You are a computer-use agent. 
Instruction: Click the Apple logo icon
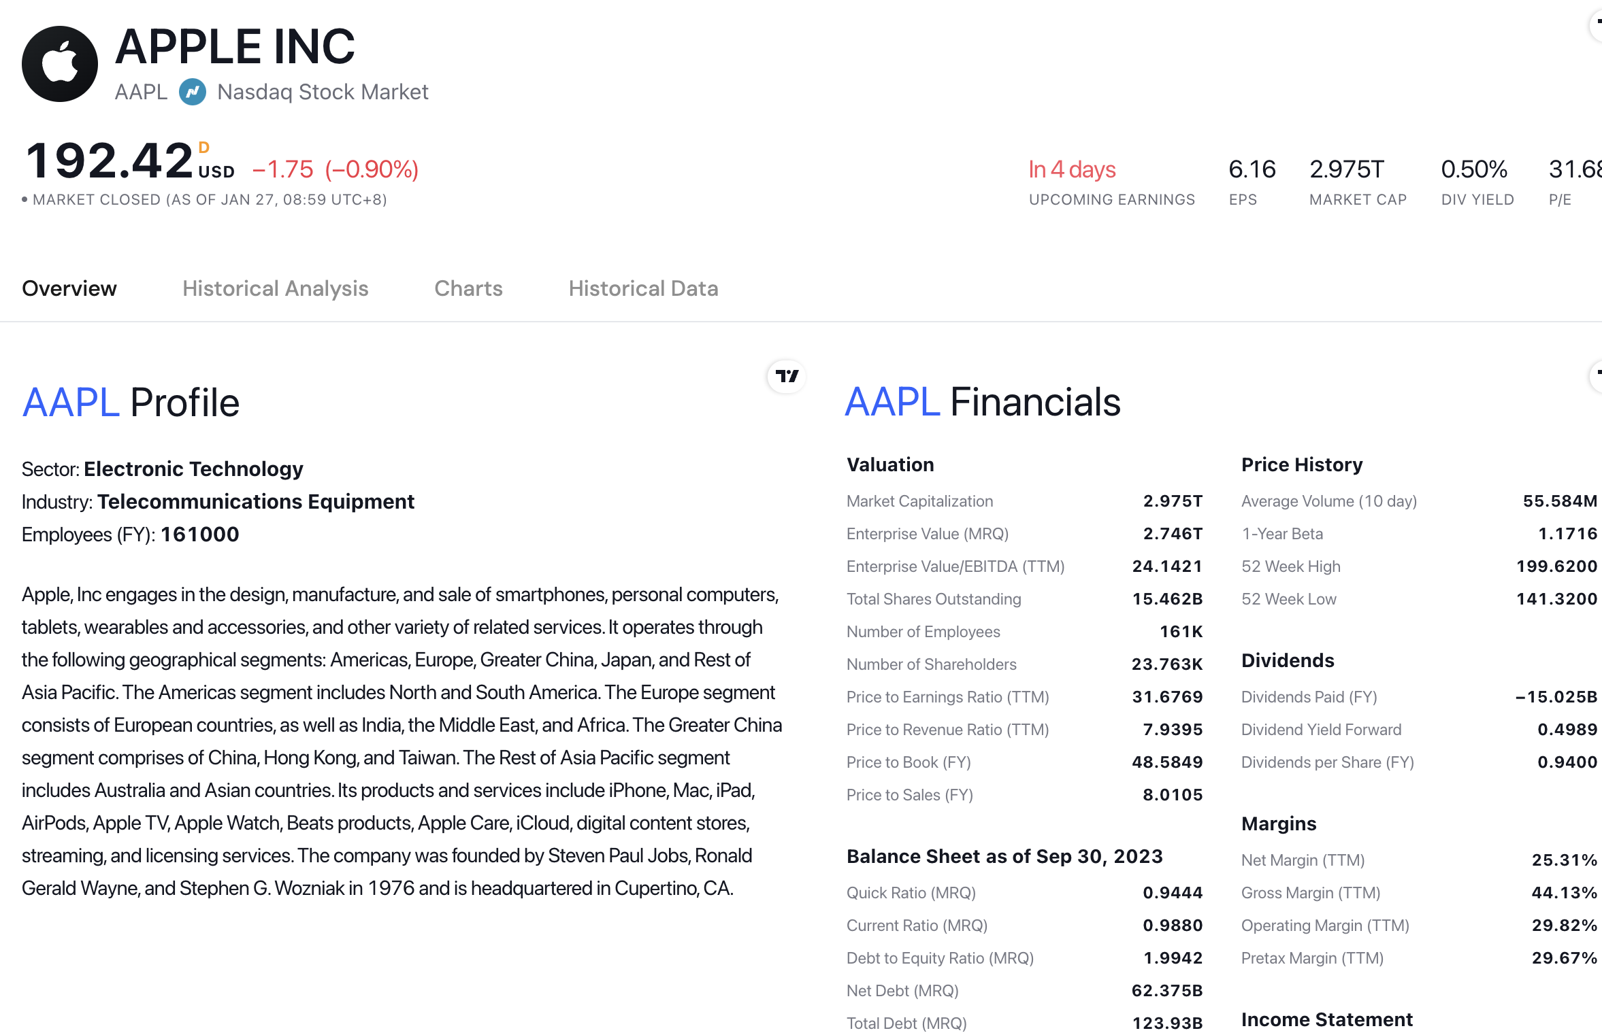click(60, 64)
